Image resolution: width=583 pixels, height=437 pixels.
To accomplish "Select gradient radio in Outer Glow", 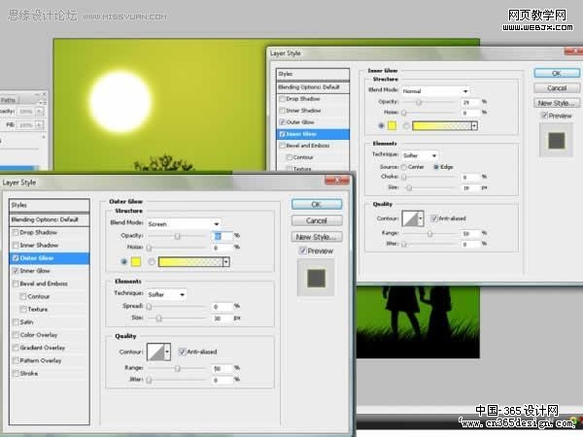I will point(152,262).
